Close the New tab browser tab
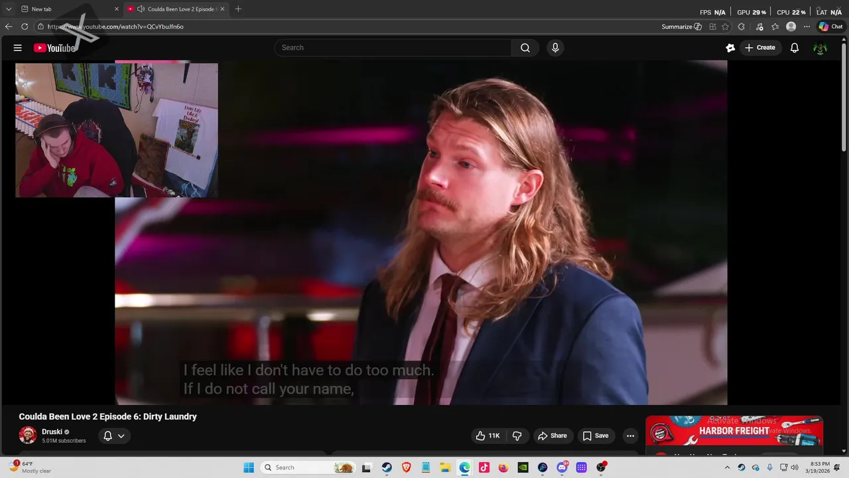The image size is (849, 478). pos(117,9)
